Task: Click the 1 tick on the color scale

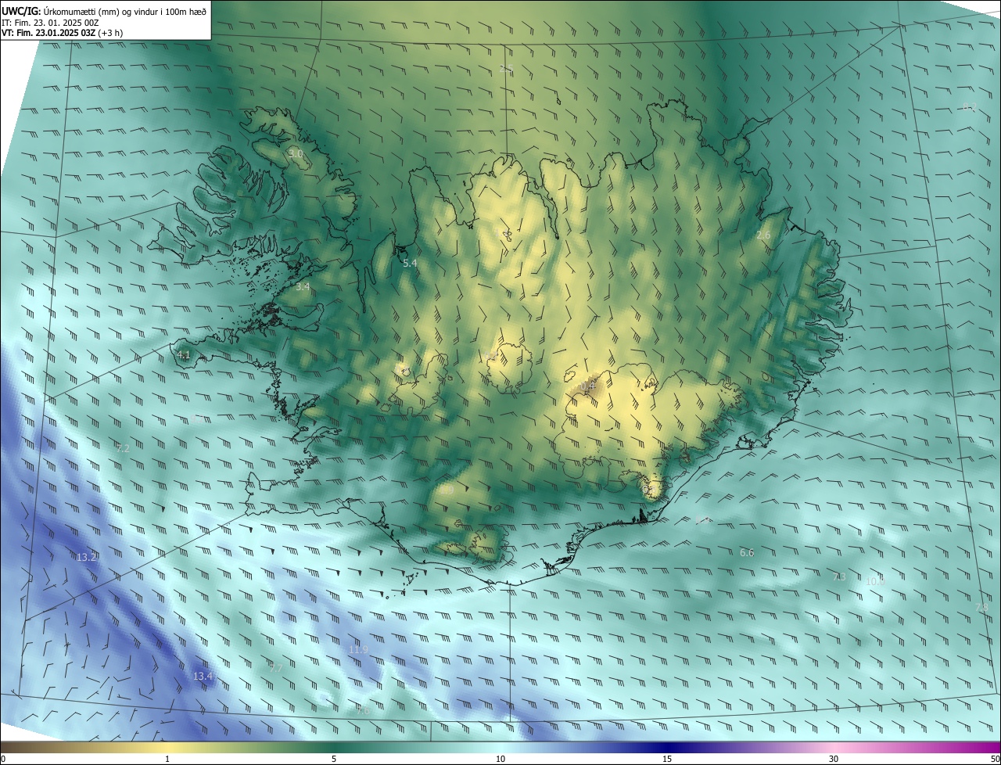Action: click(167, 759)
